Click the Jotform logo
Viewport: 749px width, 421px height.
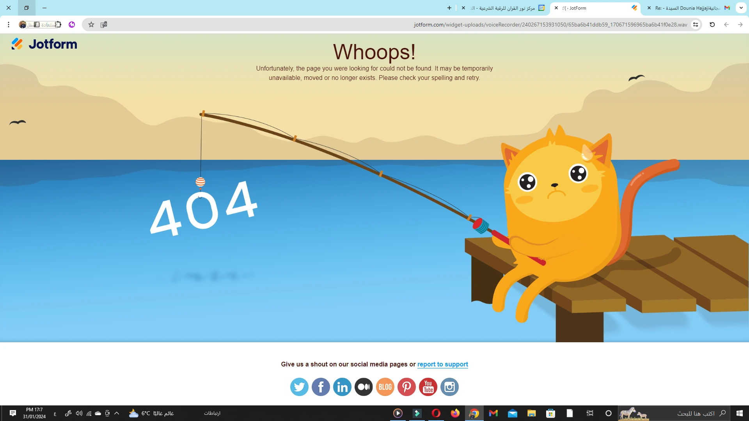pos(44,44)
